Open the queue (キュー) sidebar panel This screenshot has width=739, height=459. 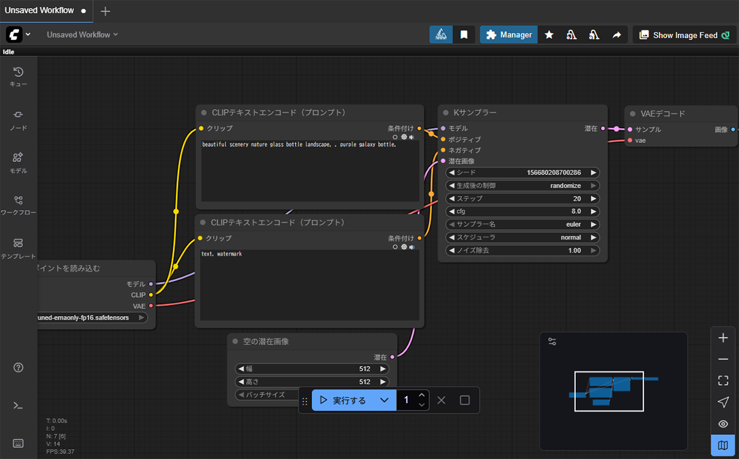[18, 76]
